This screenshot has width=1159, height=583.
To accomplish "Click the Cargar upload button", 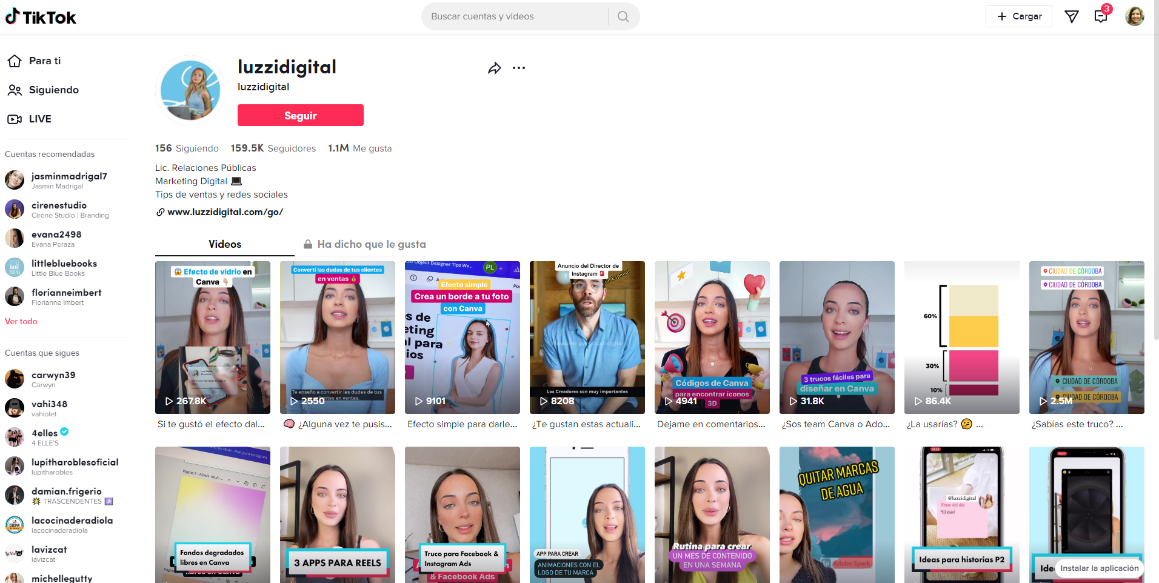I will 1019,16.
